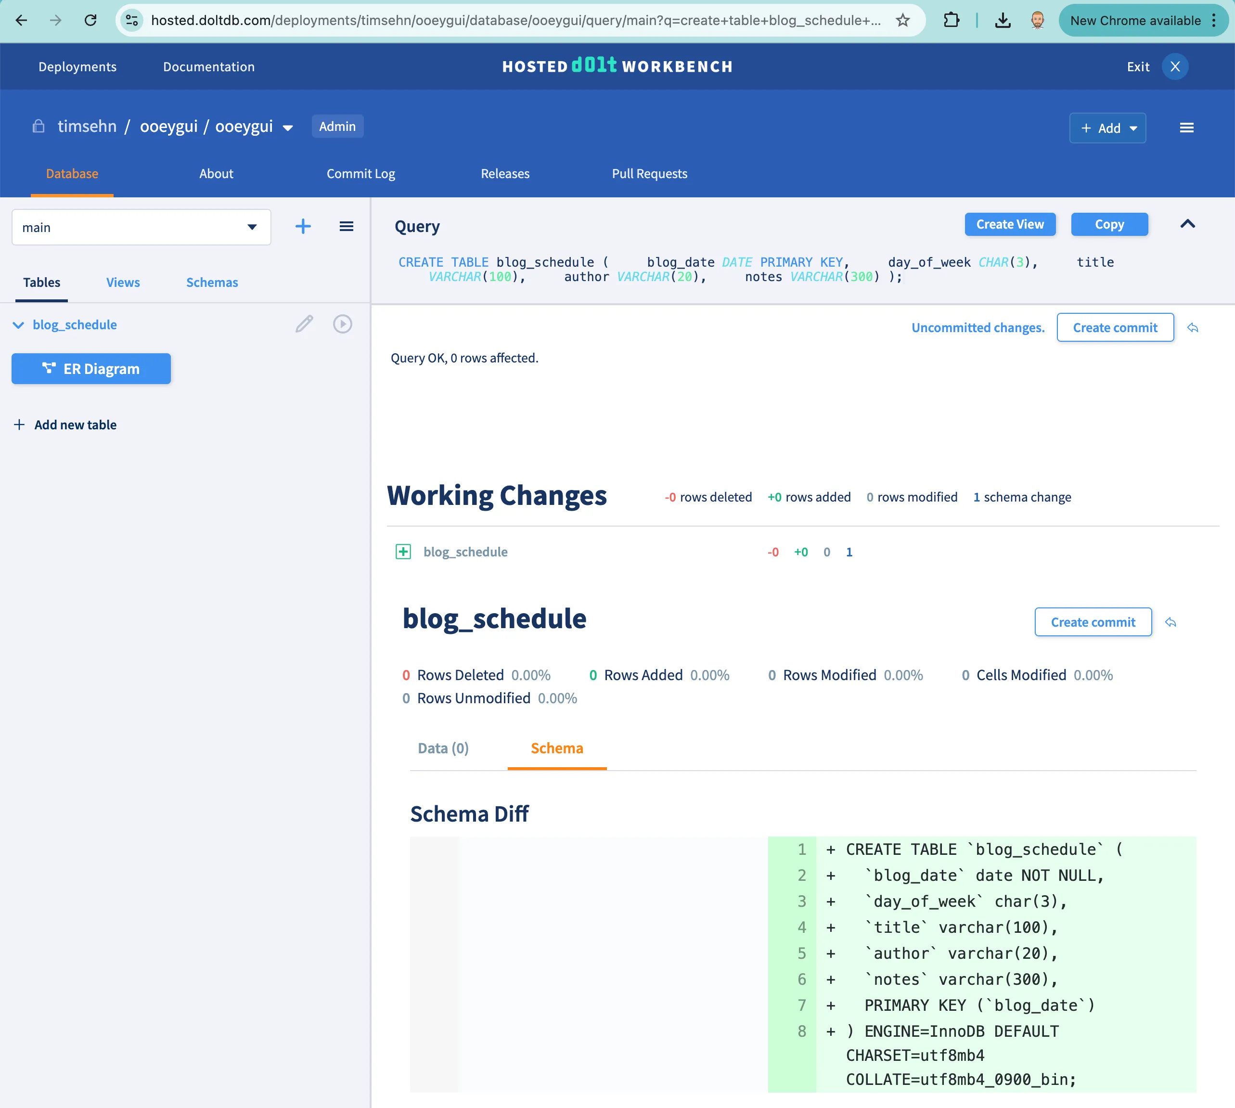Switch to the Commit Log tab

tap(360, 173)
